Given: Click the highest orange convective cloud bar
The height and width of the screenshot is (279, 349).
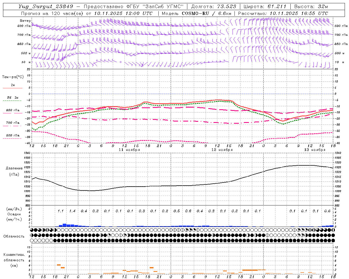Looking at the screenshot, I should [x=59, y=265].
